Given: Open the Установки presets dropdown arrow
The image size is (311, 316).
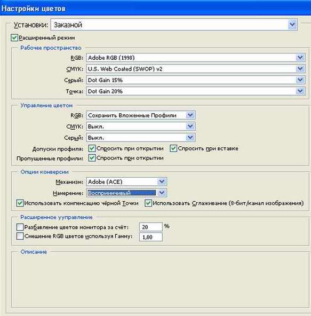Looking at the screenshot, I should pyautogui.click(x=292, y=25).
